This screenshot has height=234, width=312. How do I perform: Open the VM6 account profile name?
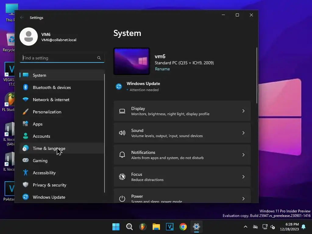pos(46,34)
